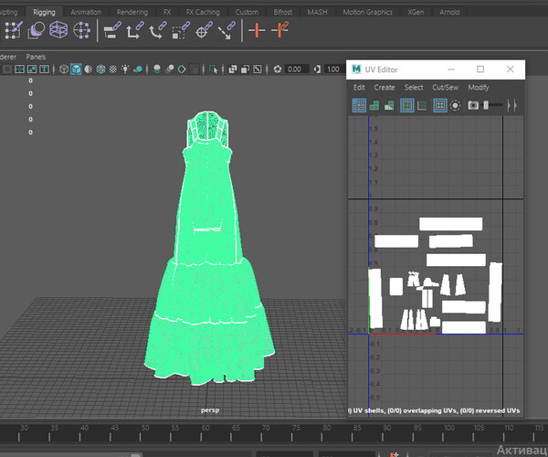Switch to the FX Caching shelf tab

[203, 12]
